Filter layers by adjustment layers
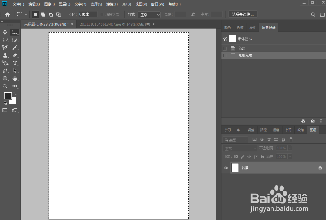The height and width of the screenshot is (220, 326). (x=262, y=140)
